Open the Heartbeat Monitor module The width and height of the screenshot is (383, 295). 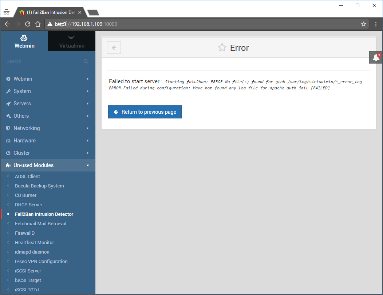point(35,243)
